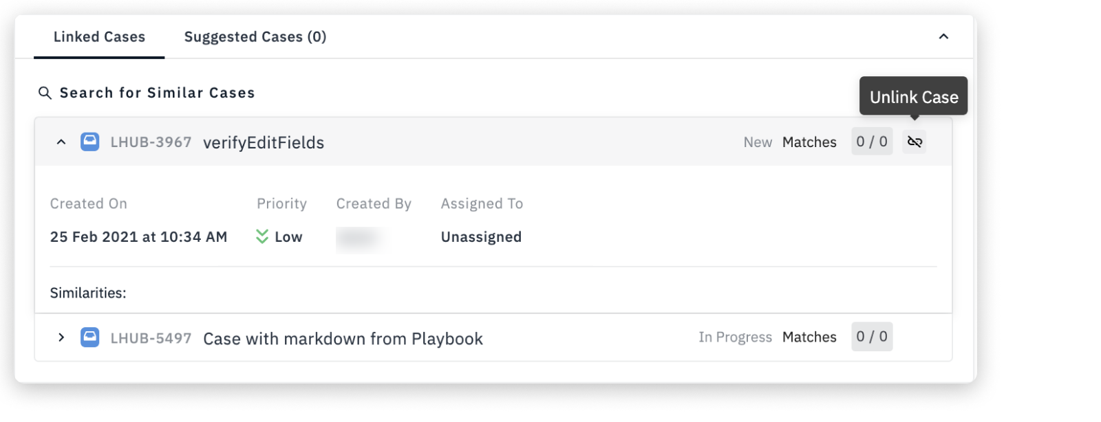Click the 0 / 0 matches badge for LHUB-5497
This screenshot has height=422, width=1101.
tap(872, 337)
